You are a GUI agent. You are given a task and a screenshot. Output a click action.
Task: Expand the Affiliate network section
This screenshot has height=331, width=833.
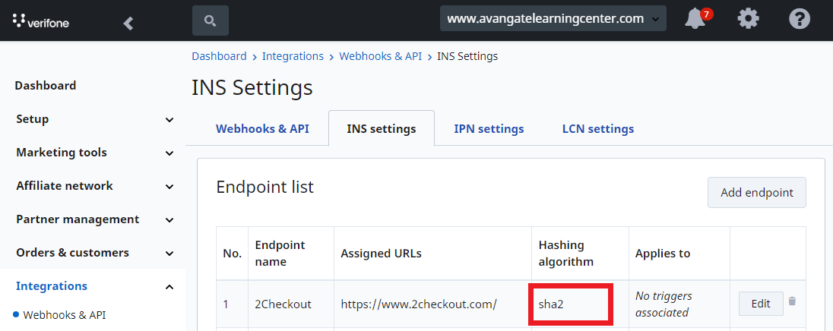(x=93, y=186)
